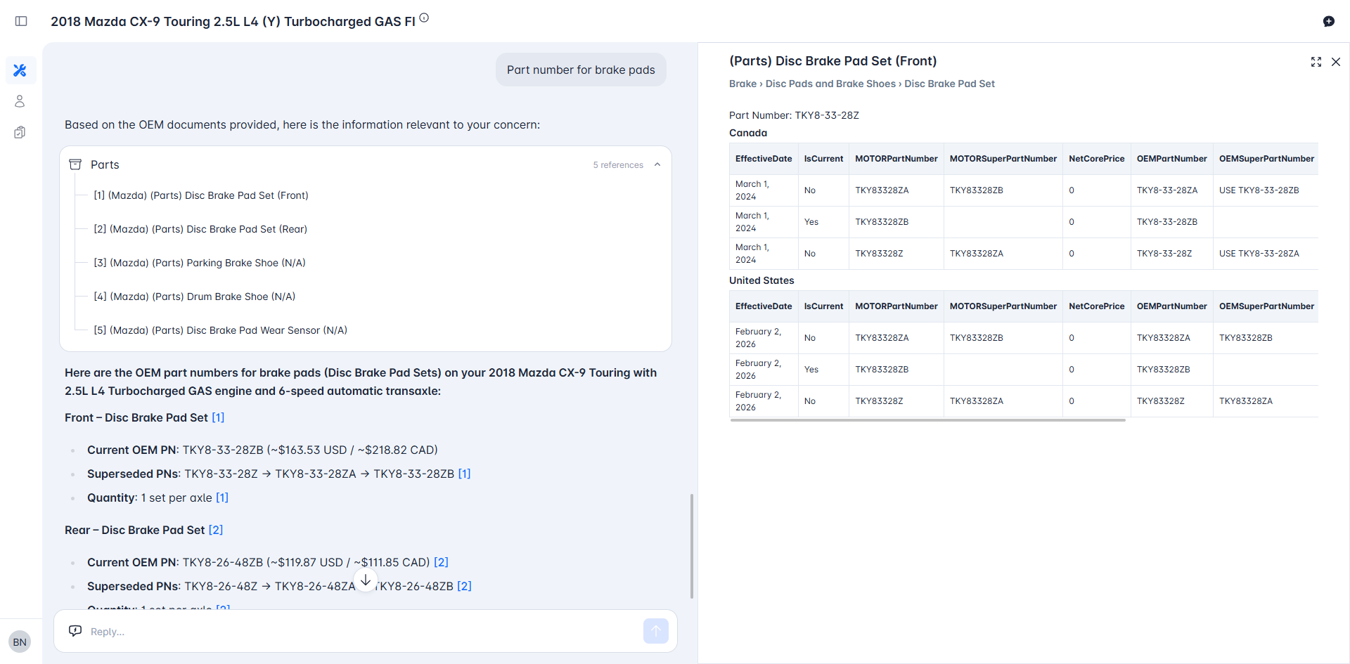Click the vehicle info icon beside title
The image size is (1350, 664).
[x=424, y=18]
